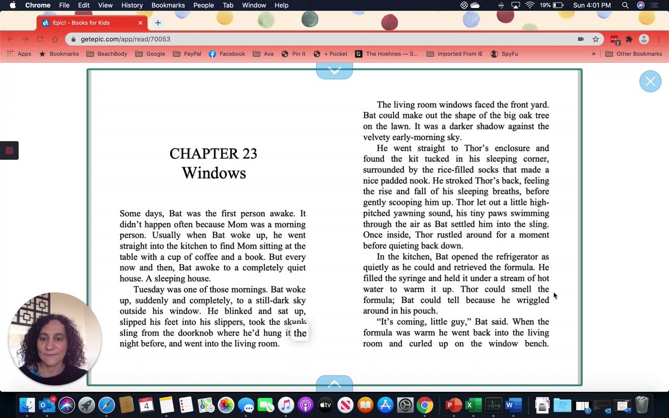Click the browser Forward arrow
This screenshot has width=669, height=418.
pyautogui.click(x=25, y=39)
